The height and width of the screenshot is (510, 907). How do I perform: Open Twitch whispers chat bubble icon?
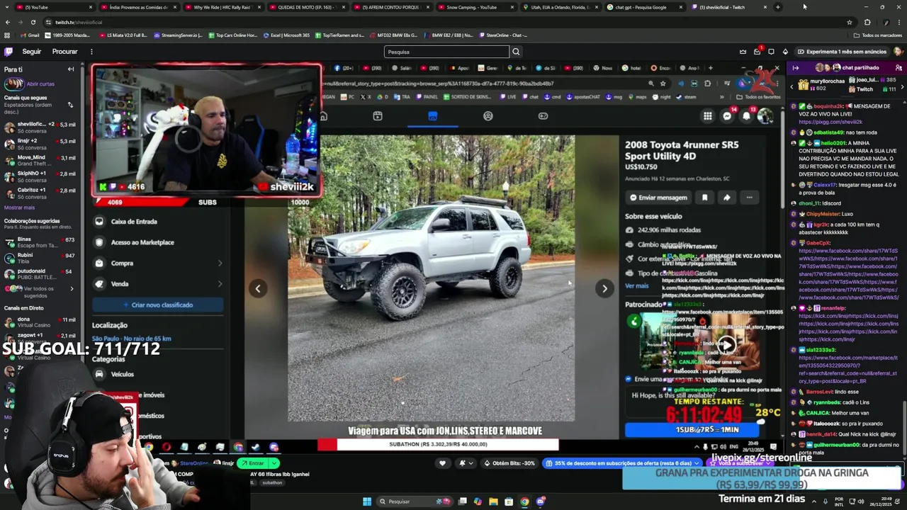(x=771, y=52)
